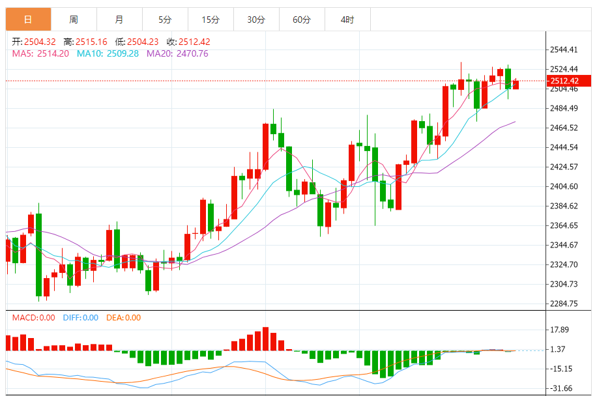Image resolution: width=597 pixels, height=396 pixels.
Task: Switch to the 周 weekly tab
Action: [x=74, y=20]
